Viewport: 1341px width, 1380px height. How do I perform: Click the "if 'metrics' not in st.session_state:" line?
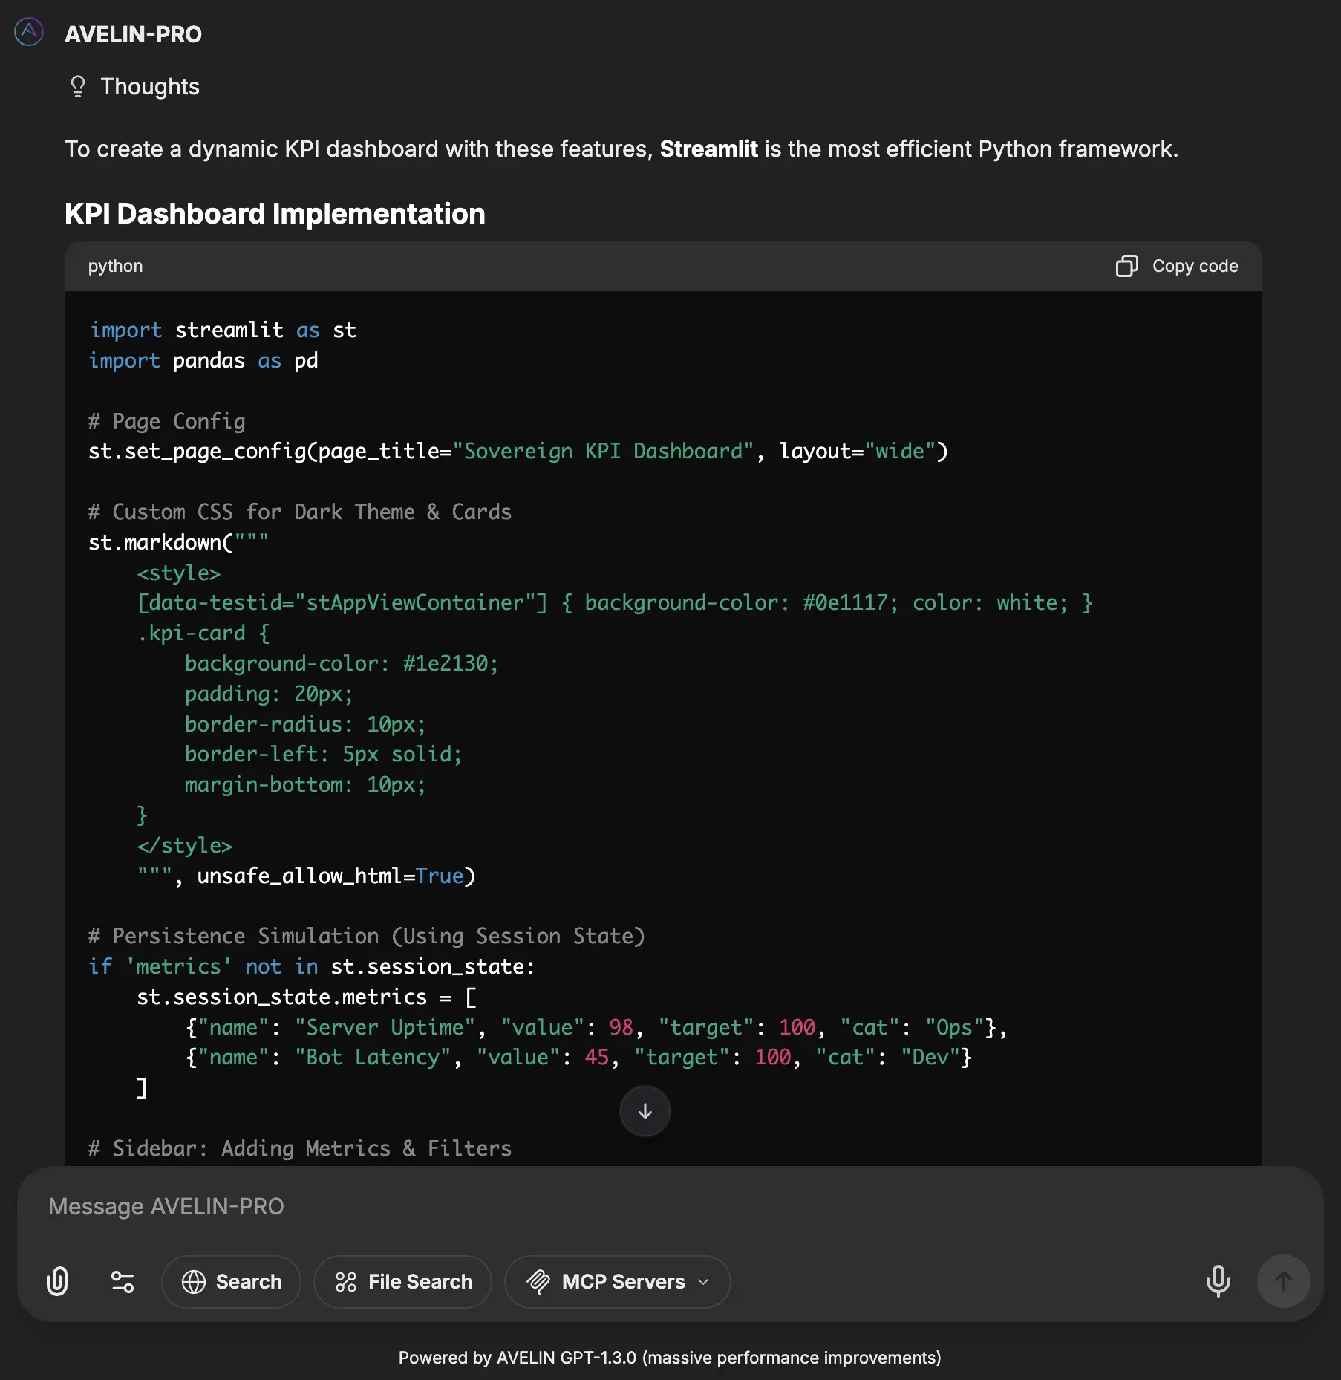click(312, 966)
